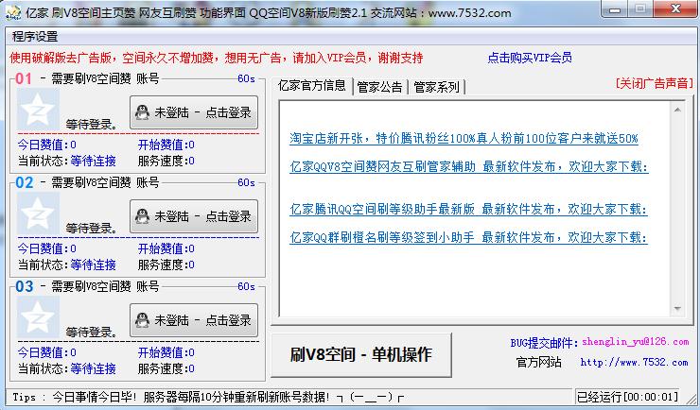Click 开始赞值:0 under account 01
The width and height of the screenshot is (700, 410).
[x=166, y=145]
